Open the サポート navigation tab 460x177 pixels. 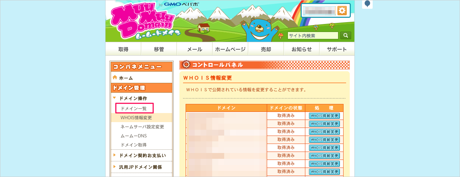click(337, 49)
